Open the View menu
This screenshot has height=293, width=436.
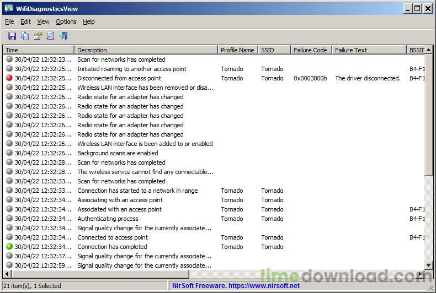(43, 21)
